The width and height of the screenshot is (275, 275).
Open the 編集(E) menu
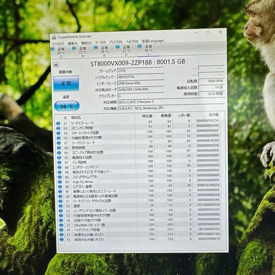(73, 43)
